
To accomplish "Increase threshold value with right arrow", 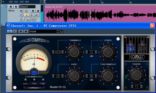I will click(63, 52).
